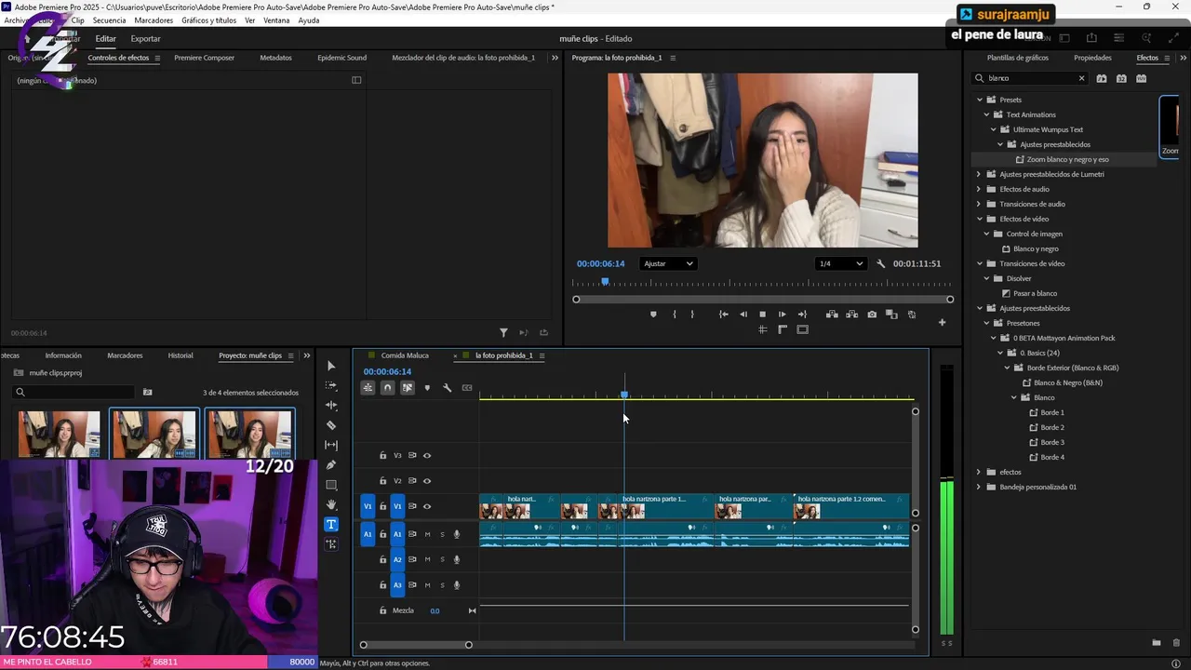1191x670 pixels.
Task: Select the Hand tool
Action: [331, 504]
